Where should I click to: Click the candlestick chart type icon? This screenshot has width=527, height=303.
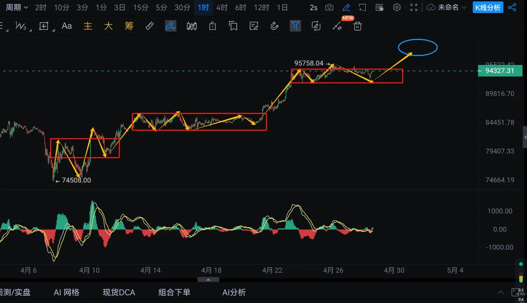coord(192,26)
